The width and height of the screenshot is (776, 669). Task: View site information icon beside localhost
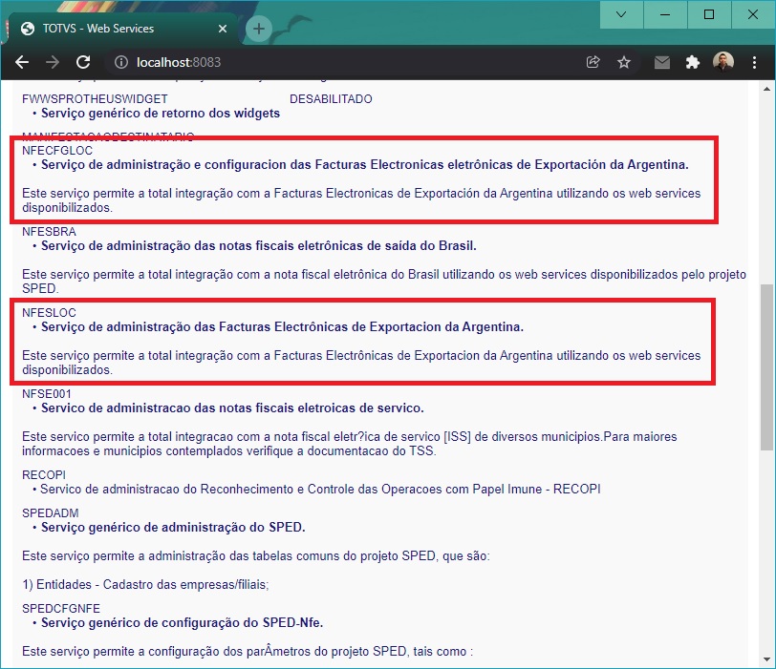tap(121, 62)
